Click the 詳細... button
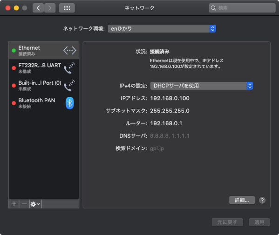This screenshot has height=235, width=279. (242, 200)
